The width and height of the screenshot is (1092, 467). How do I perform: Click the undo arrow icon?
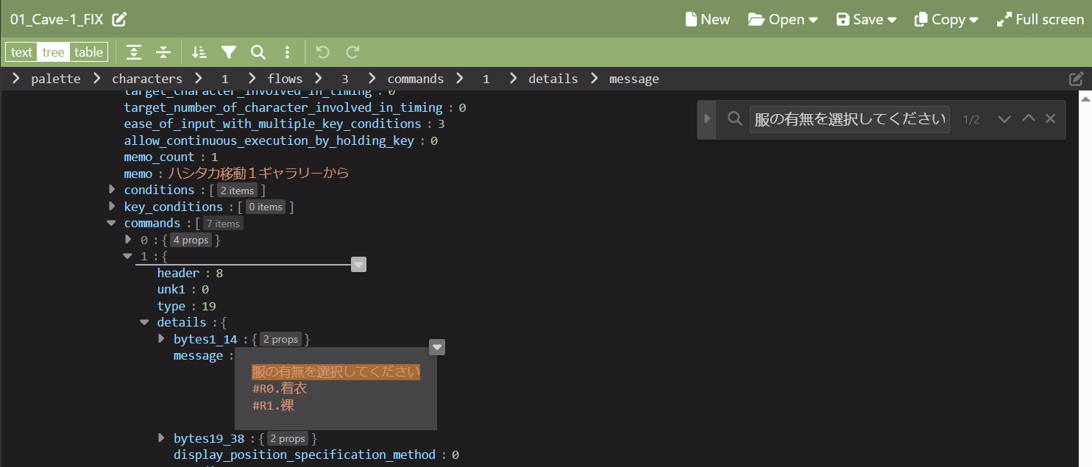(322, 52)
